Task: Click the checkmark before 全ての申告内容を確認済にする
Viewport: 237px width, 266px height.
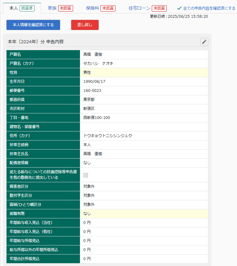Action: click(x=179, y=8)
